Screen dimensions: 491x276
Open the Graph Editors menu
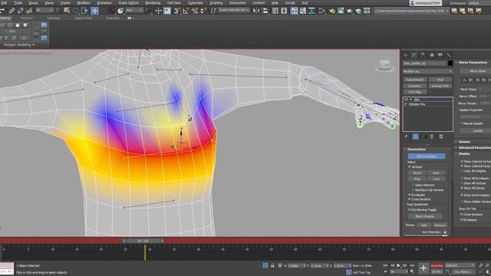[x=128, y=3]
